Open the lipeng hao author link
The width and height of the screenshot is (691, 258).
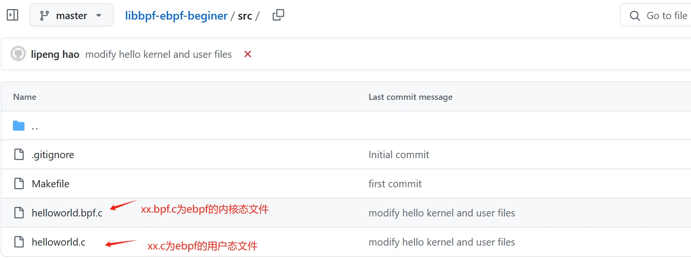(x=55, y=54)
